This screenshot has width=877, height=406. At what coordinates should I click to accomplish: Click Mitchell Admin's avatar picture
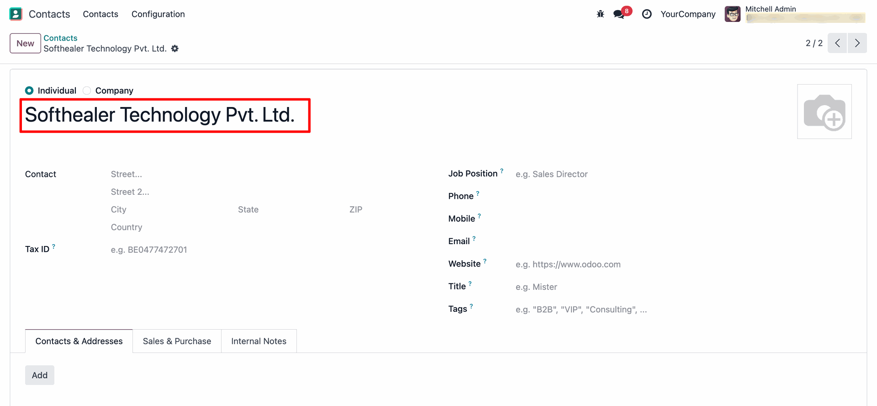[x=733, y=14]
